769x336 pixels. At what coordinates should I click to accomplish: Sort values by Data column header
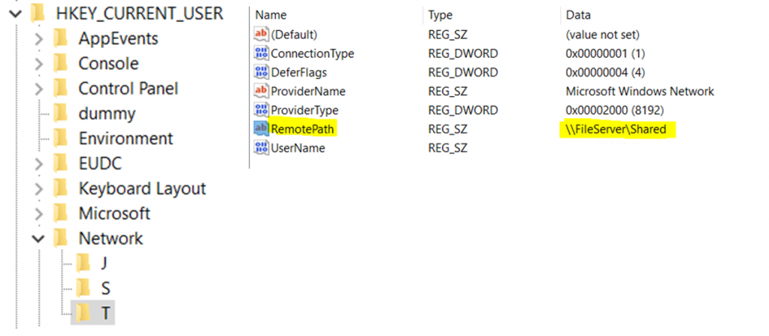tap(578, 15)
